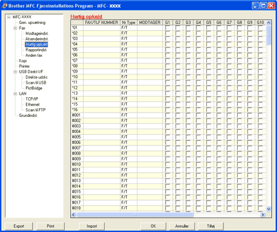Select the TCP/IP tree item
The height and width of the screenshot is (232, 277).
[32, 99]
